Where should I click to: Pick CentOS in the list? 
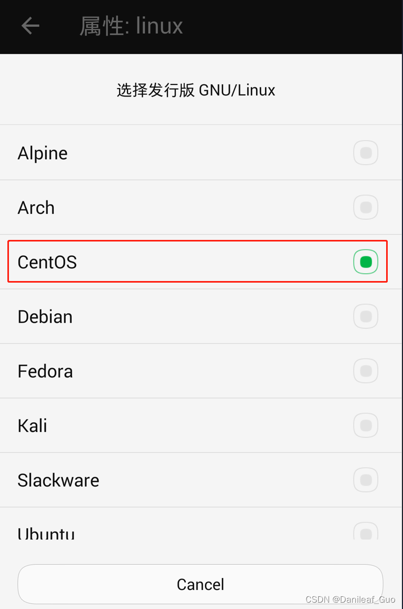tap(158, 262)
